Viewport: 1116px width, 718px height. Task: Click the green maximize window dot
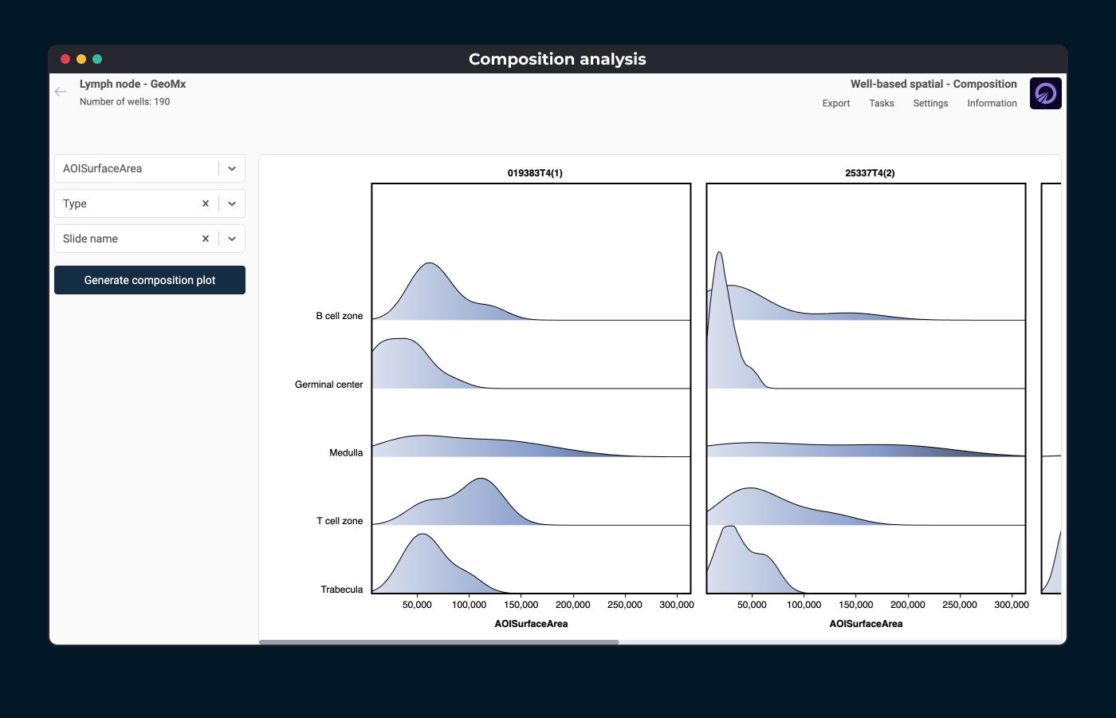[97, 59]
